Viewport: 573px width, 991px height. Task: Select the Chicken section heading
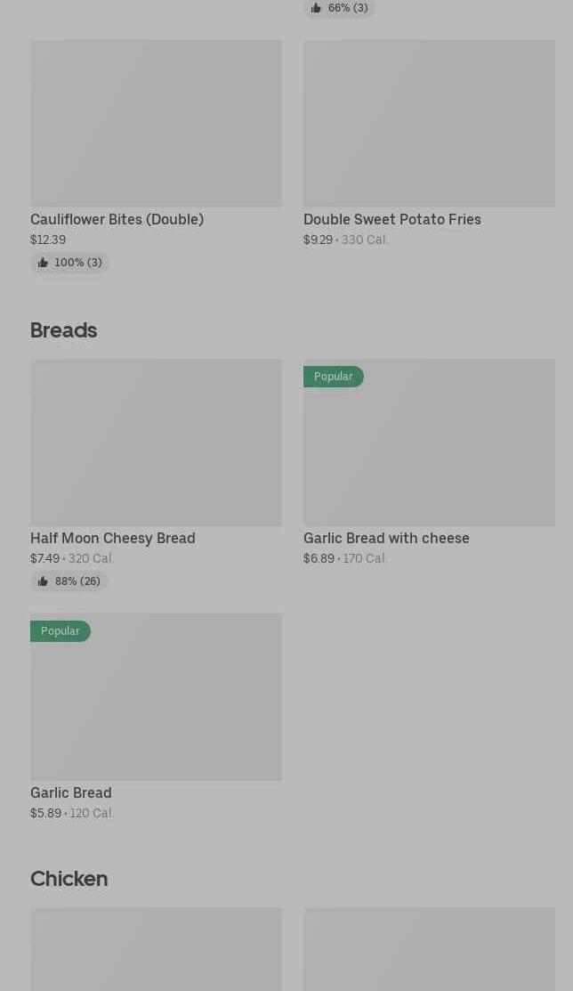[x=69, y=879]
